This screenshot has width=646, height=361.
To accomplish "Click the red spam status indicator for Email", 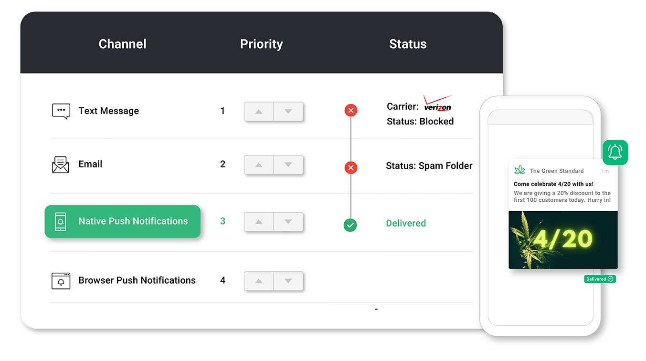I will [351, 167].
